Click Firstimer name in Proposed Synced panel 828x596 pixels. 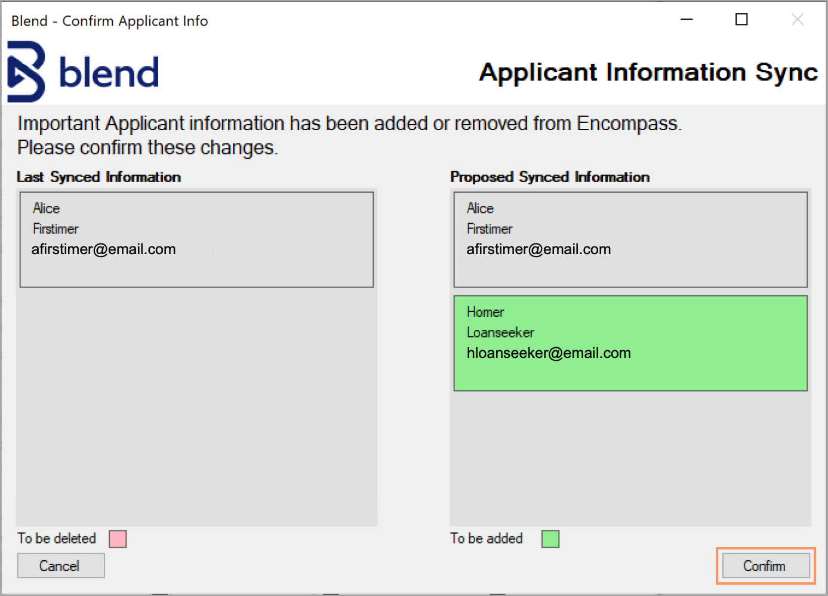(x=490, y=228)
